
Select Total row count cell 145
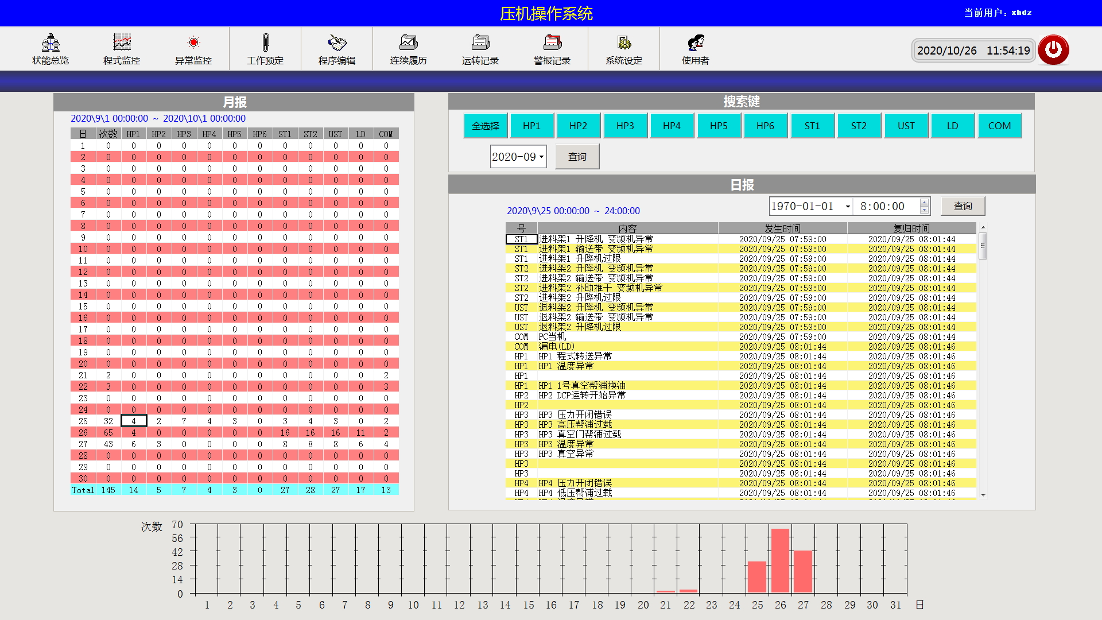click(x=108, y=490)
